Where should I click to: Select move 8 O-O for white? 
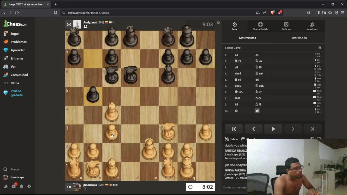237,98
